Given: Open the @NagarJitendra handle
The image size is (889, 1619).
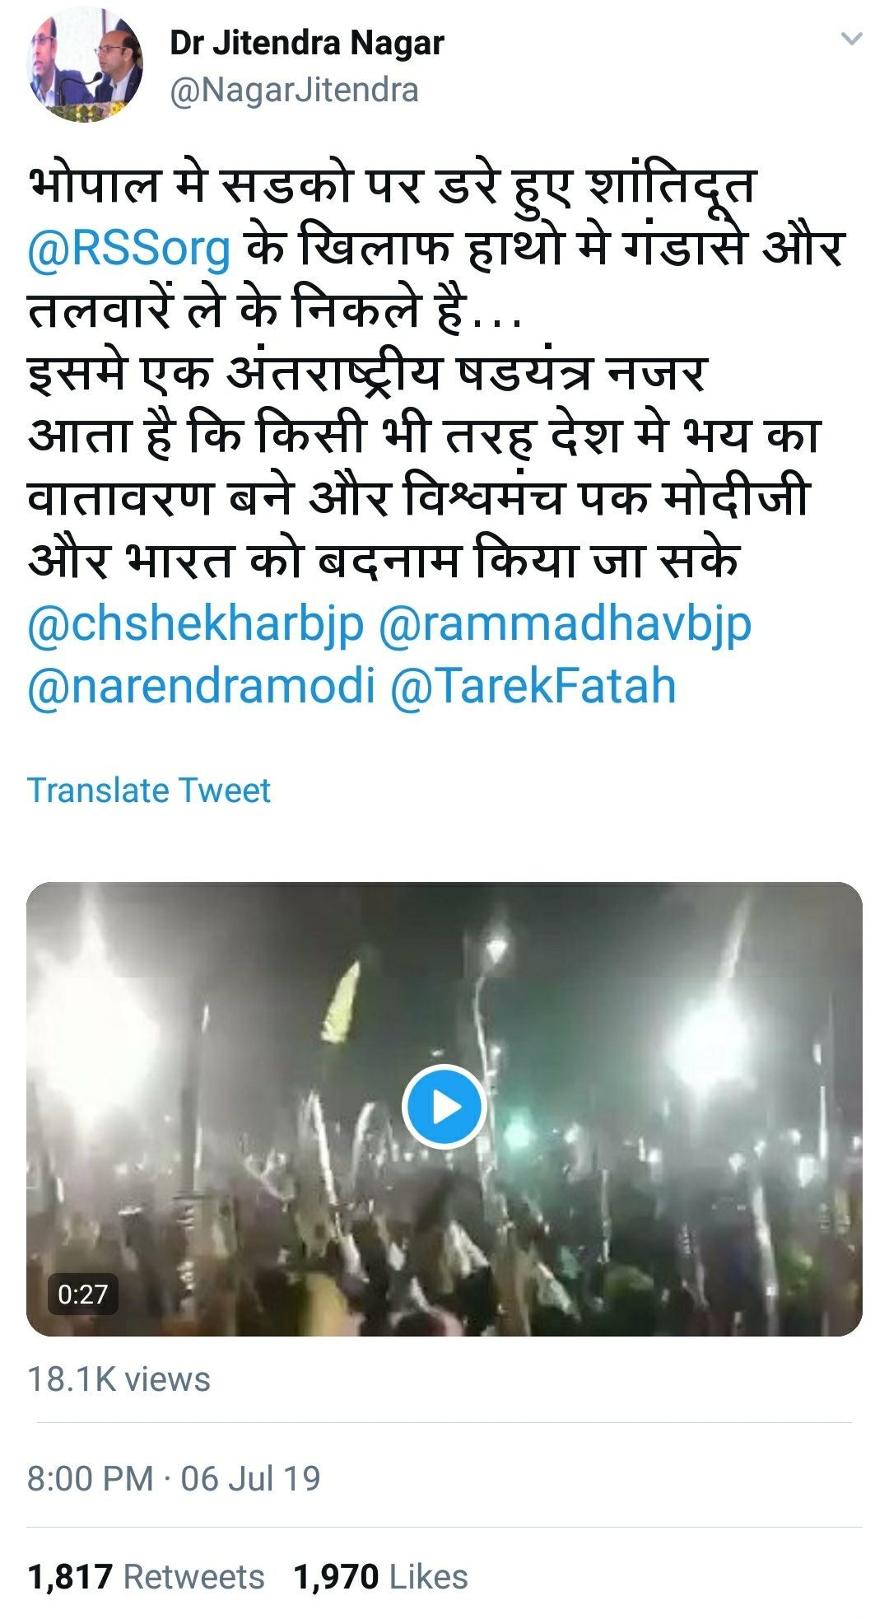Looking at the screenshot, I should (x=294, y=91).
